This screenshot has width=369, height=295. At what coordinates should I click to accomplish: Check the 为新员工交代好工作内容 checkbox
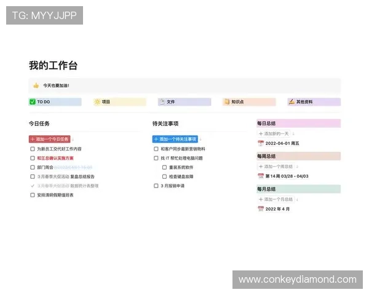pyautogui.click(x=33, y=149)
